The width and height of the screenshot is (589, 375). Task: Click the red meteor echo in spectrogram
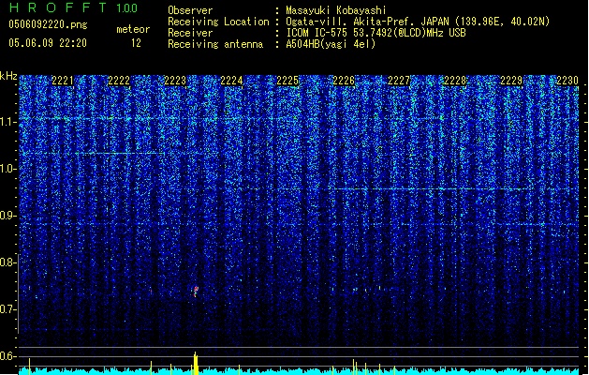tap(196, 292)
